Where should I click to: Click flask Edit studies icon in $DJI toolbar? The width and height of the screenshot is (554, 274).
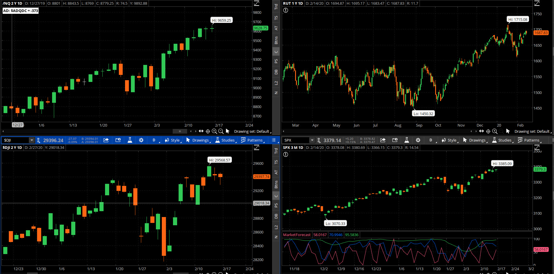click(x=130, y=140)
